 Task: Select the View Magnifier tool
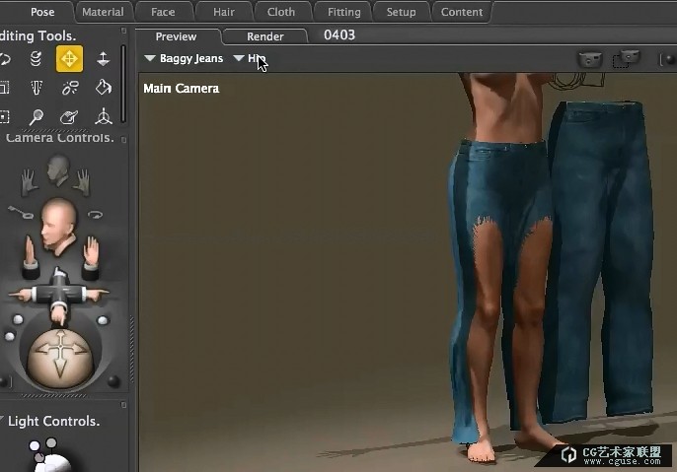click(37, 116)
